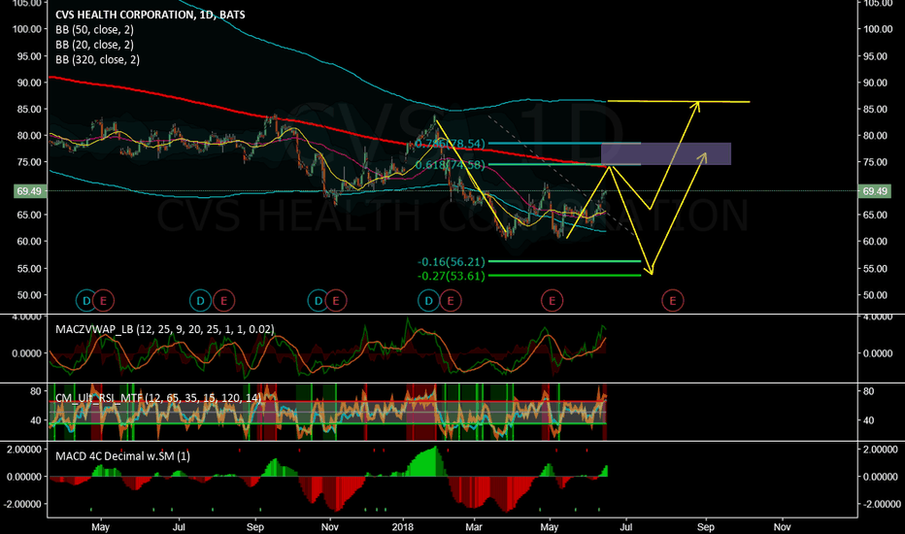Click the 0.618(74.58) Fibonacci level label
The image size is (905, 534).
[451, 165]
